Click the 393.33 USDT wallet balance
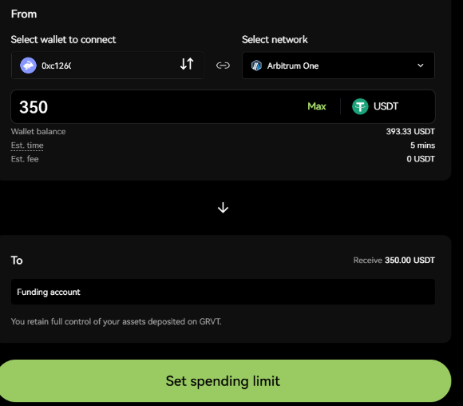Image resolution: width=463 pixels, height=406 pixels. [x=410, y=132]
